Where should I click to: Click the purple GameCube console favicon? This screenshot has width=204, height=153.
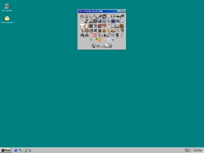[x=113, y=21]
